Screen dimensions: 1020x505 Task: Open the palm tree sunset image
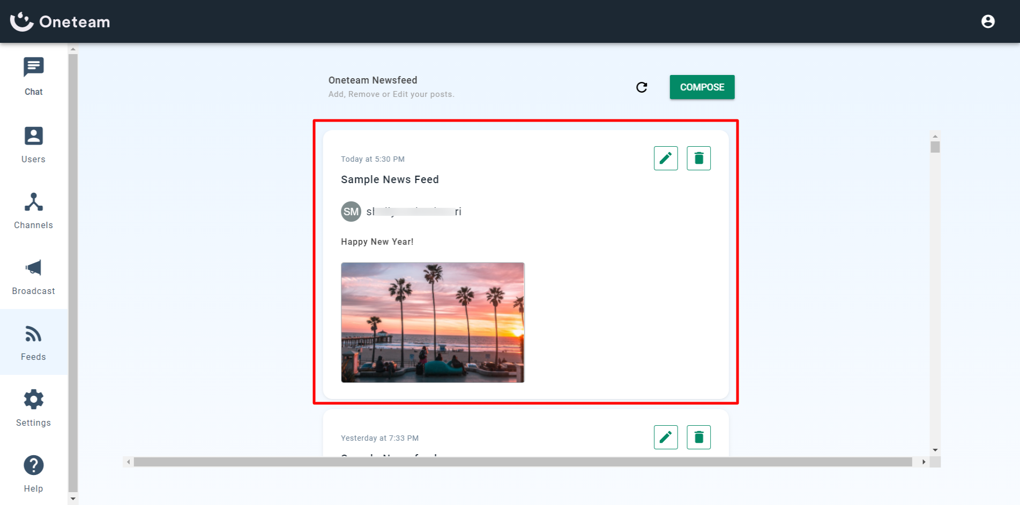click(433, 322)
